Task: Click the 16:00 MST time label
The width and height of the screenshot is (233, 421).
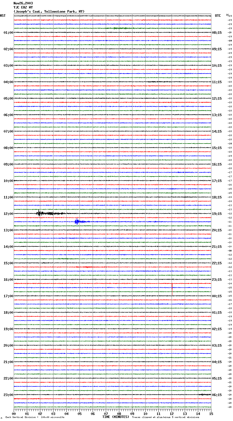Action: click(8, 280)
